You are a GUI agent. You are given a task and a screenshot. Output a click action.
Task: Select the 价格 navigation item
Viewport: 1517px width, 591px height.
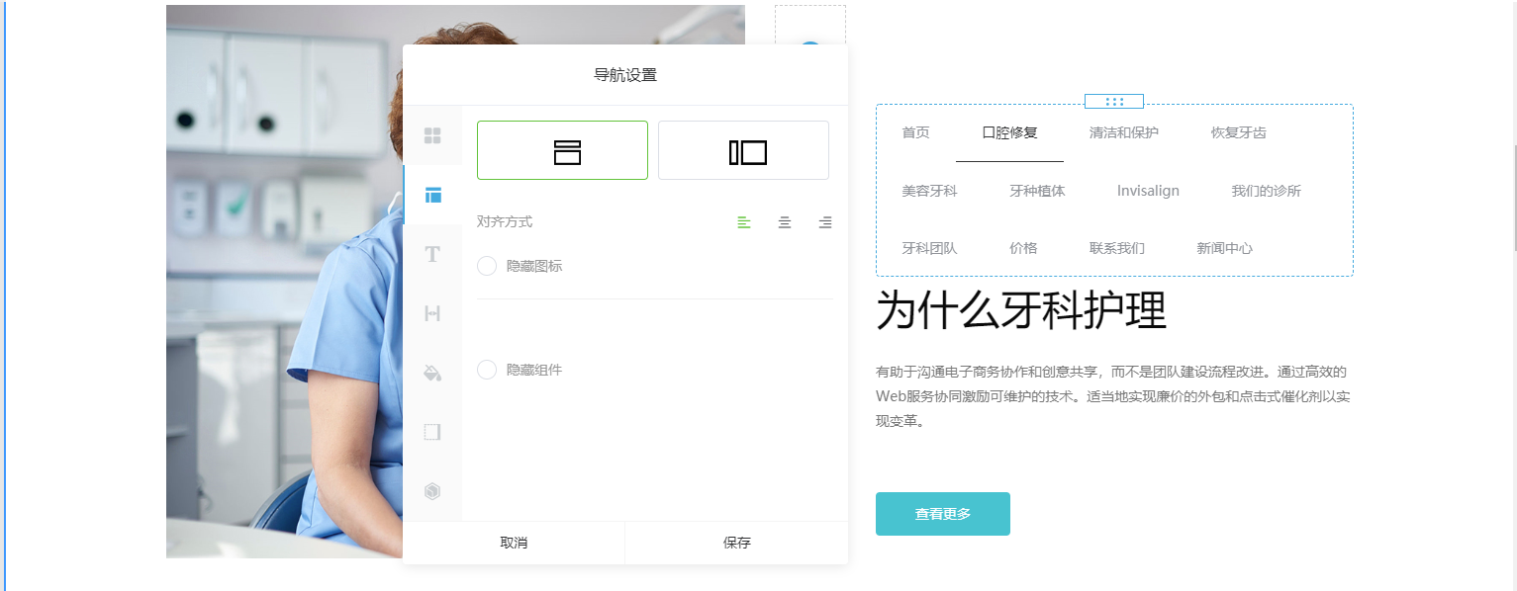click(x=1023, y=248)
